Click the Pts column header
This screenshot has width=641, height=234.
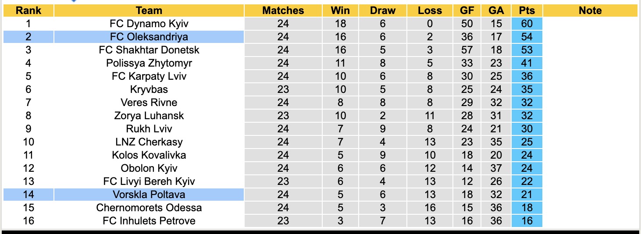(x=527, y=11)
